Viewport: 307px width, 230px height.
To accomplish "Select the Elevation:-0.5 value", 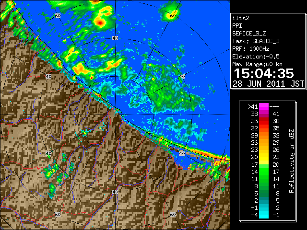I will coord(256,57).
